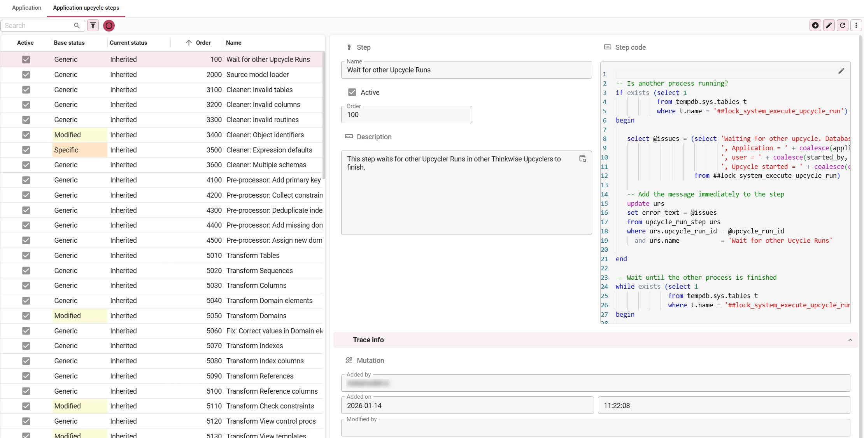
Task: Sort by the Base status column
Action: tap(69, 43)
